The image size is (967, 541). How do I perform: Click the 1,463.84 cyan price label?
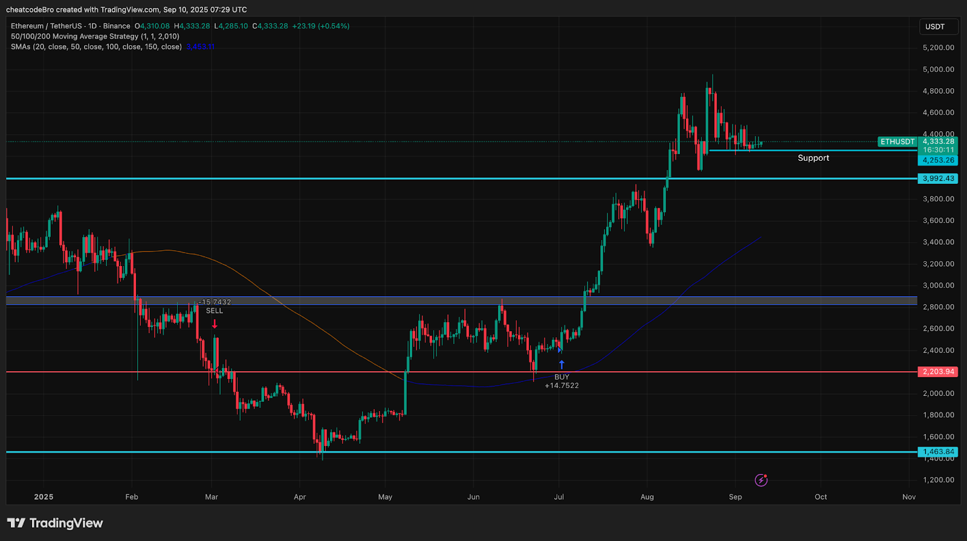click(938, 452)
